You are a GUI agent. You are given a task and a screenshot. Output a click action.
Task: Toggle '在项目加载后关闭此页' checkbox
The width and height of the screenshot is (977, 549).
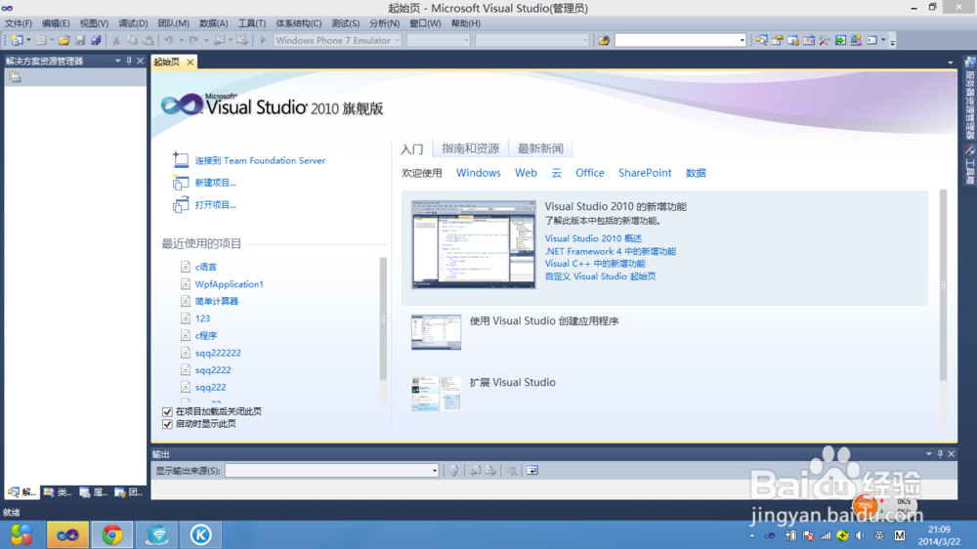167,412
